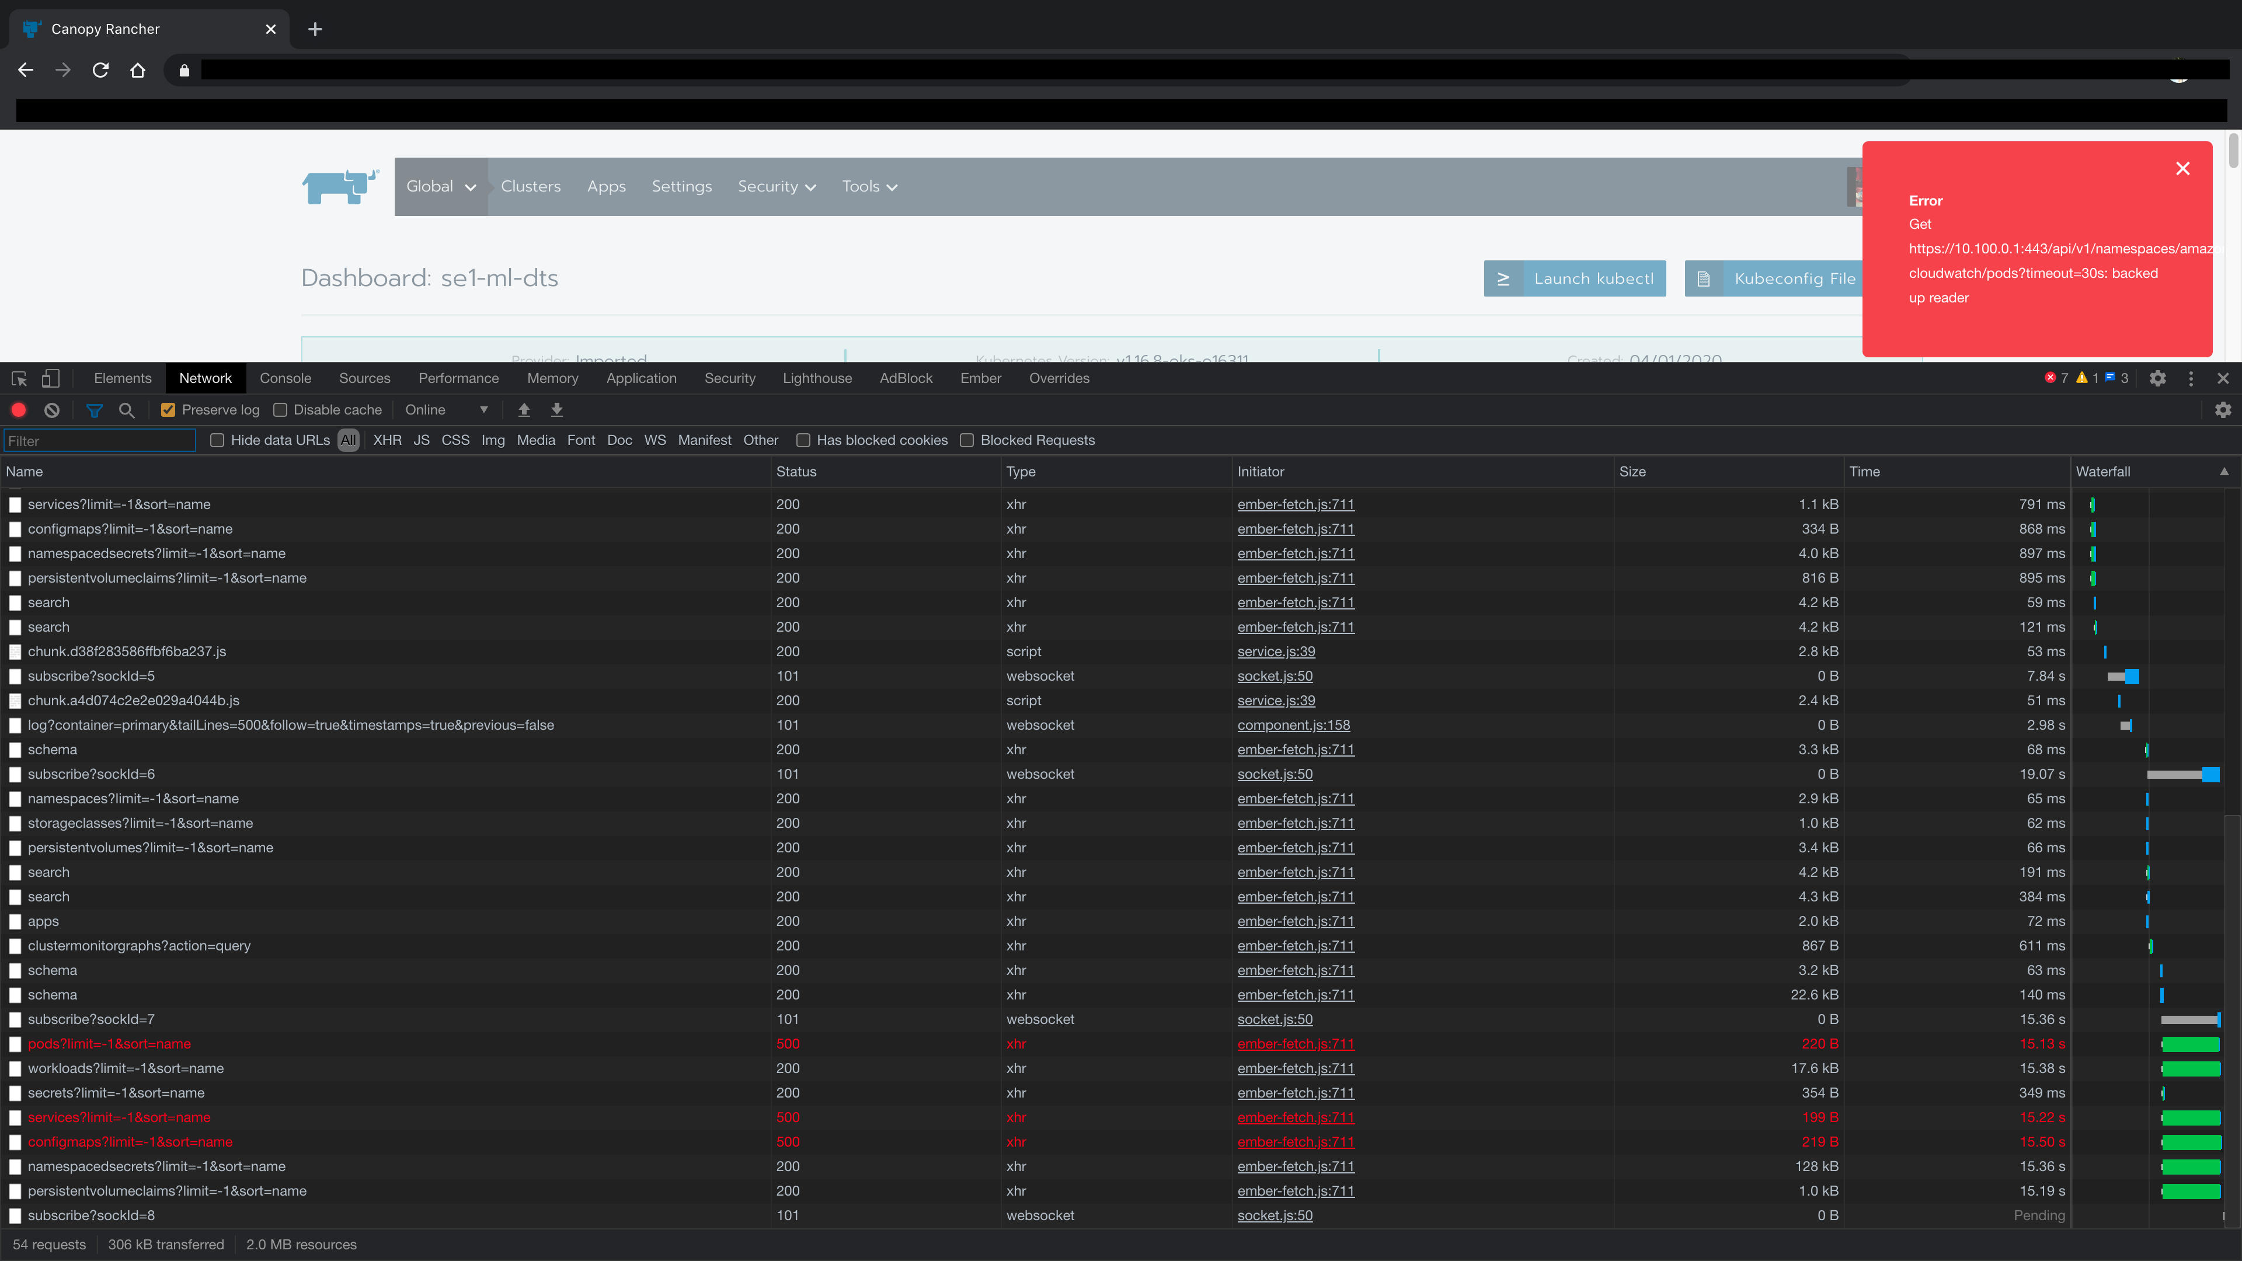Viewport: 2242px width, 1261px height.
Task: Check the Hide data URLs option
Action: click(218, 440)
